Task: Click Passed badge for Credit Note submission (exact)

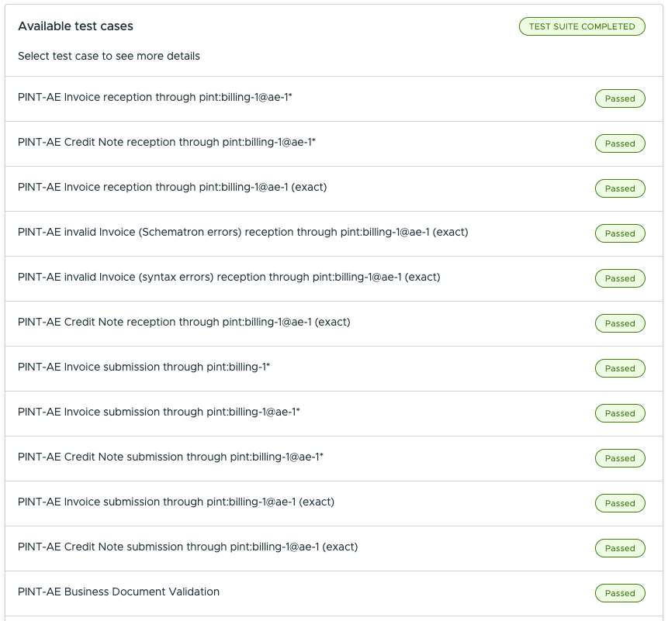Action: tap(620, 549)
